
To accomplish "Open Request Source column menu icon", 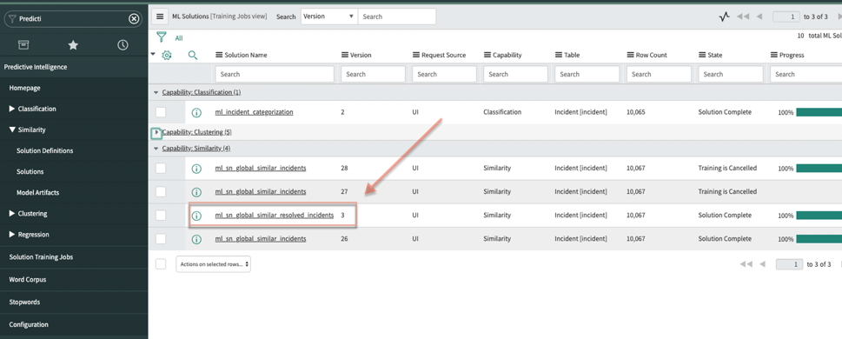I will coord(416,55).
